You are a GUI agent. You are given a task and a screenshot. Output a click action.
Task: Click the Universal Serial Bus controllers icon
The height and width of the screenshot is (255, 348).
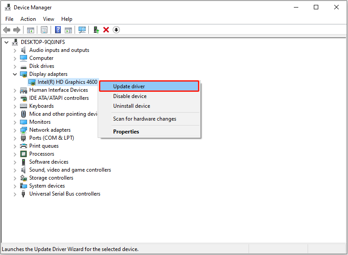click(x=23, y=194)
